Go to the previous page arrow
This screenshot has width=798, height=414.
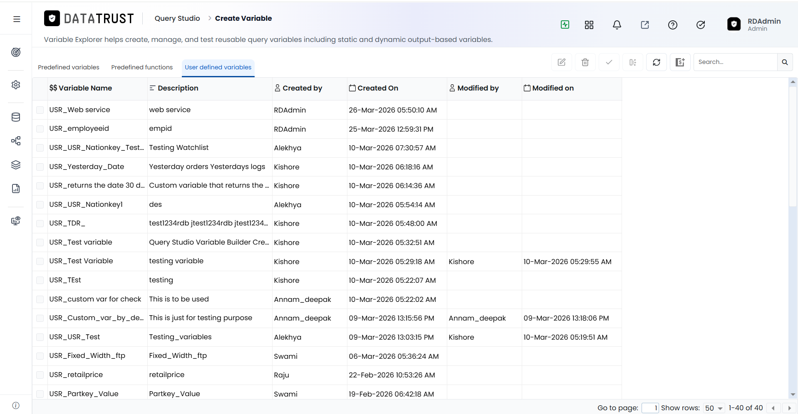773,408
